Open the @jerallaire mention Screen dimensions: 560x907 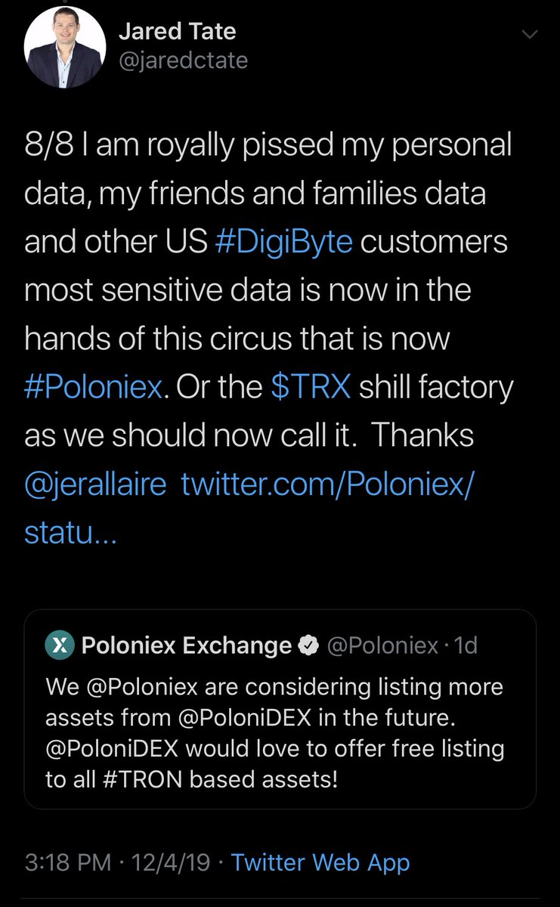(95, 484)
